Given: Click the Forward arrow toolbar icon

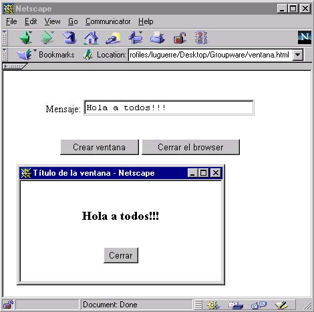Looking at the screenshot, I should click(x=47, y=37).
